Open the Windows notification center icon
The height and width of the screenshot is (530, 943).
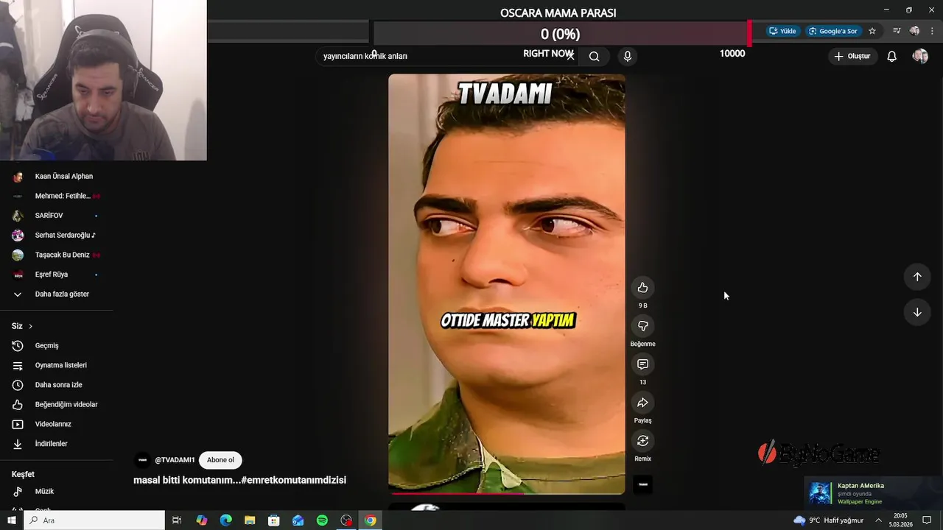point(928,520)
